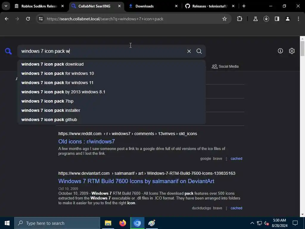This screenshot has width=305, height=229.
Task: Open cached link for DeviantArt result
Action: coord(236,208)
